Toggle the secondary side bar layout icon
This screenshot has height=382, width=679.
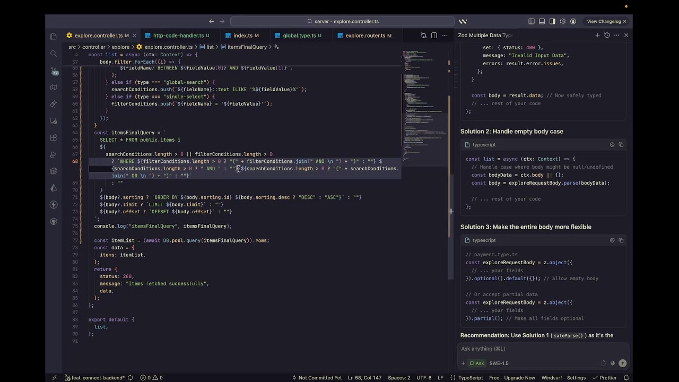[x=552, y=22]
